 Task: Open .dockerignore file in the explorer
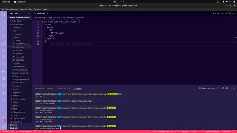click(x=19, y=112)
